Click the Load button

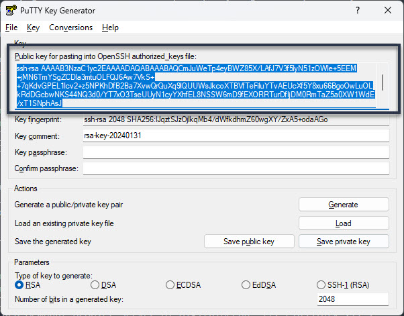344,223
